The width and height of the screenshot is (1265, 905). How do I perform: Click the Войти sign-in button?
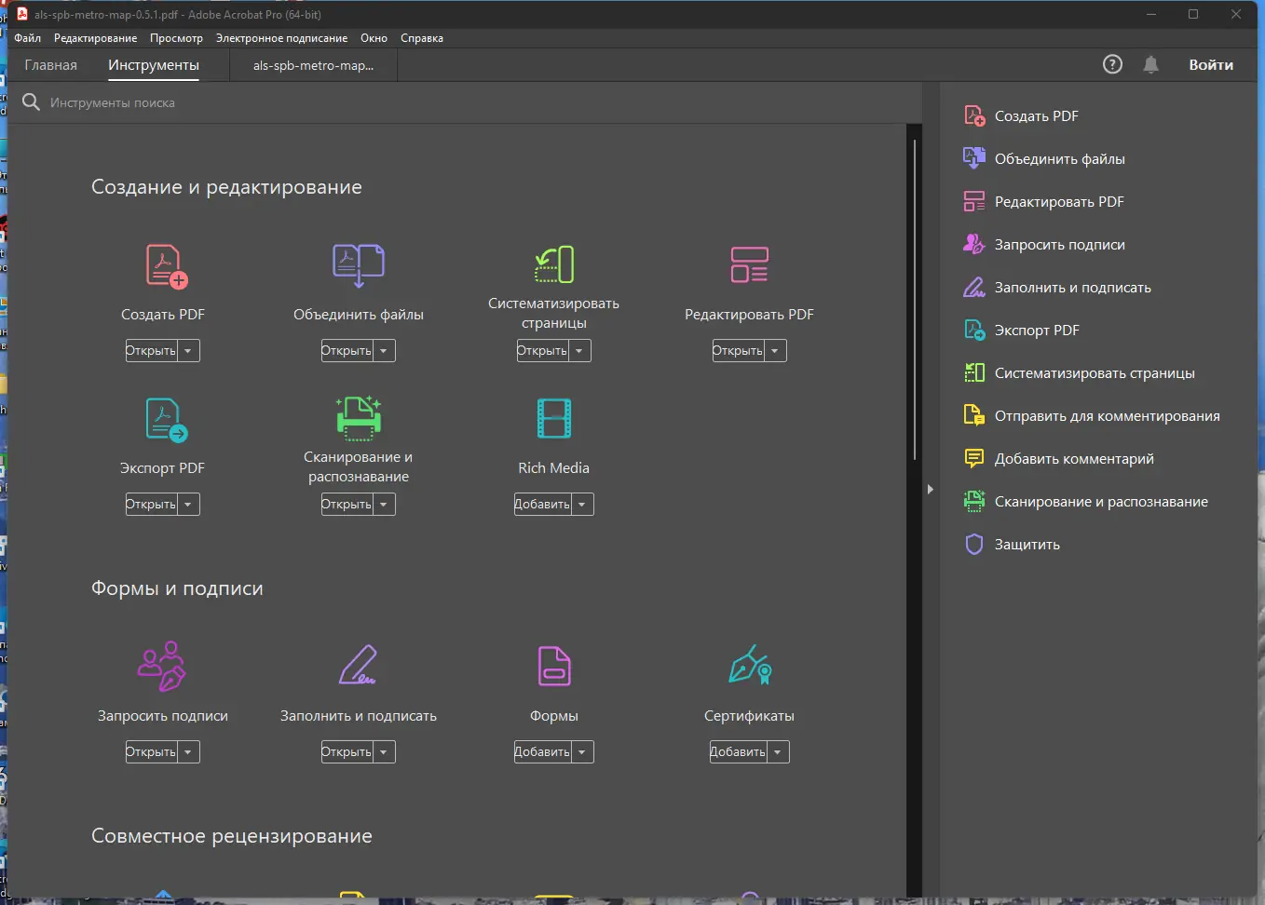1210,65
